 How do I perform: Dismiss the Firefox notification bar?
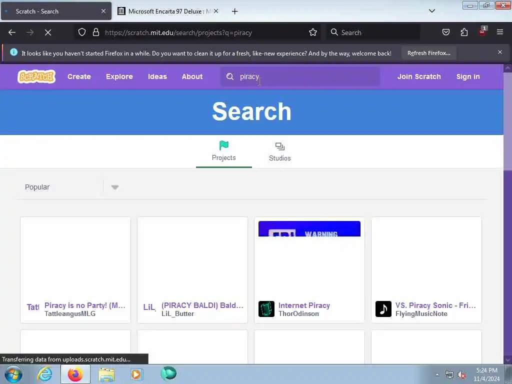tap(500, 52)
